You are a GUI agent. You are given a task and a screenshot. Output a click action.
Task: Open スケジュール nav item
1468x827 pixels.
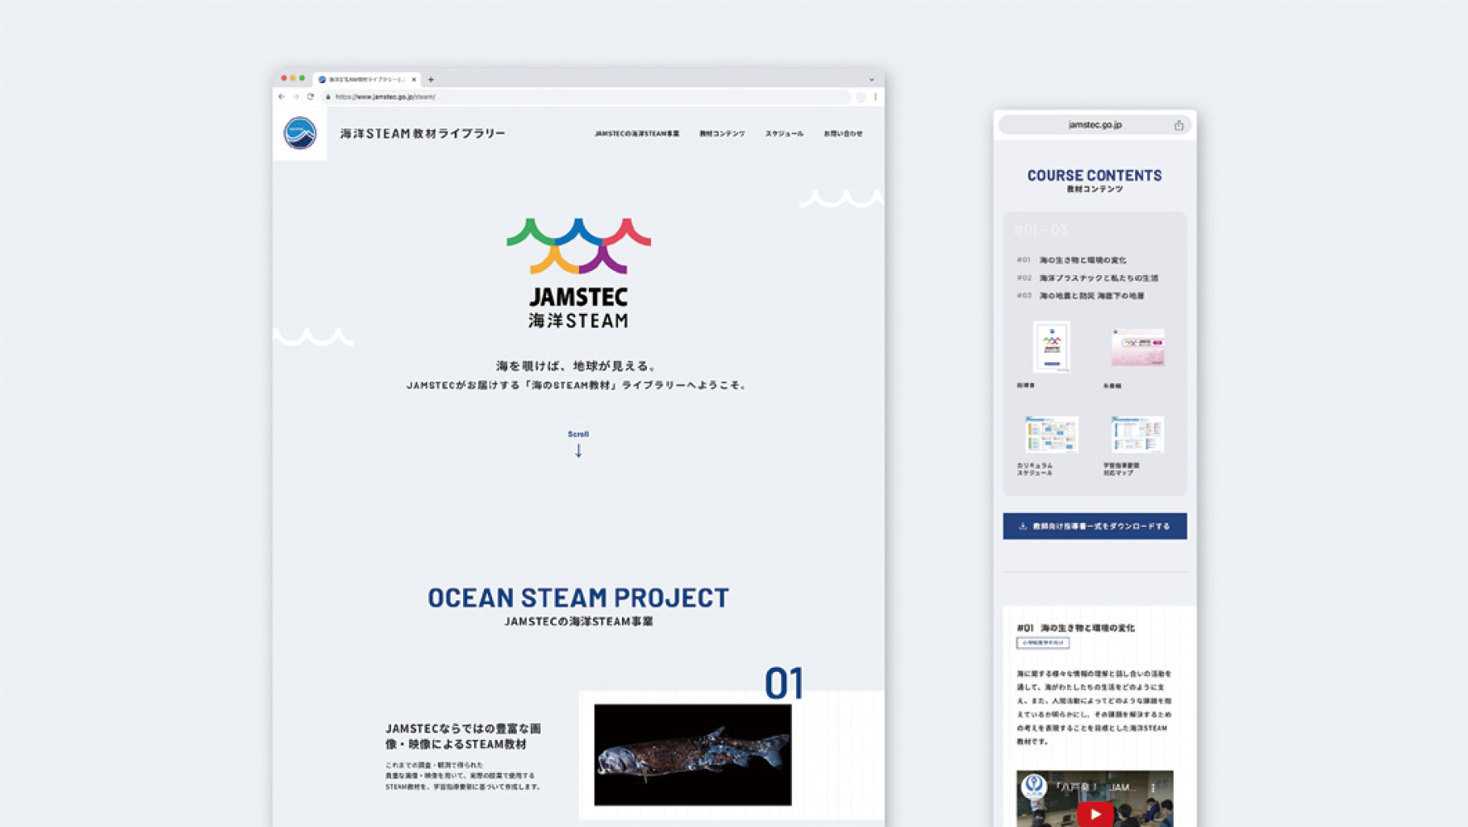point(784,134)
